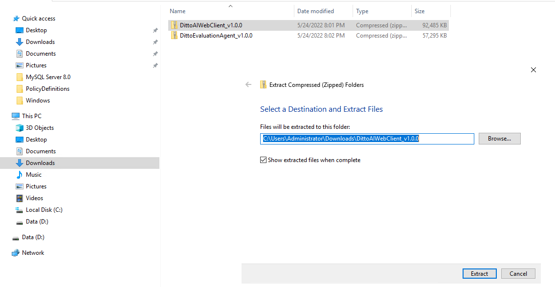Click the Network icon in sidebar
Screen dimensions: 555x287
coord(16,253)
